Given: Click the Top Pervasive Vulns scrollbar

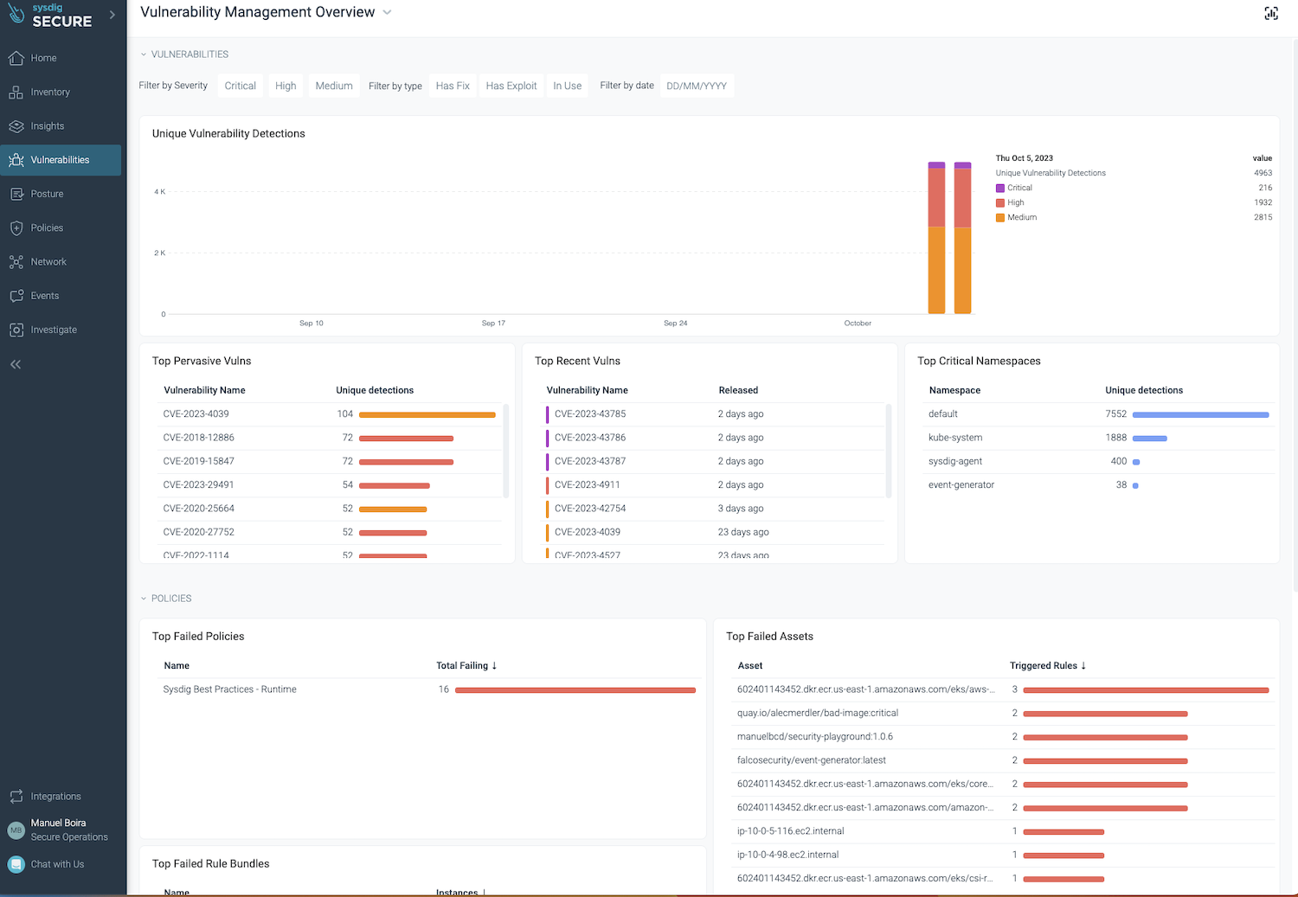Looking at the screenshot, I should click(505, 451).
